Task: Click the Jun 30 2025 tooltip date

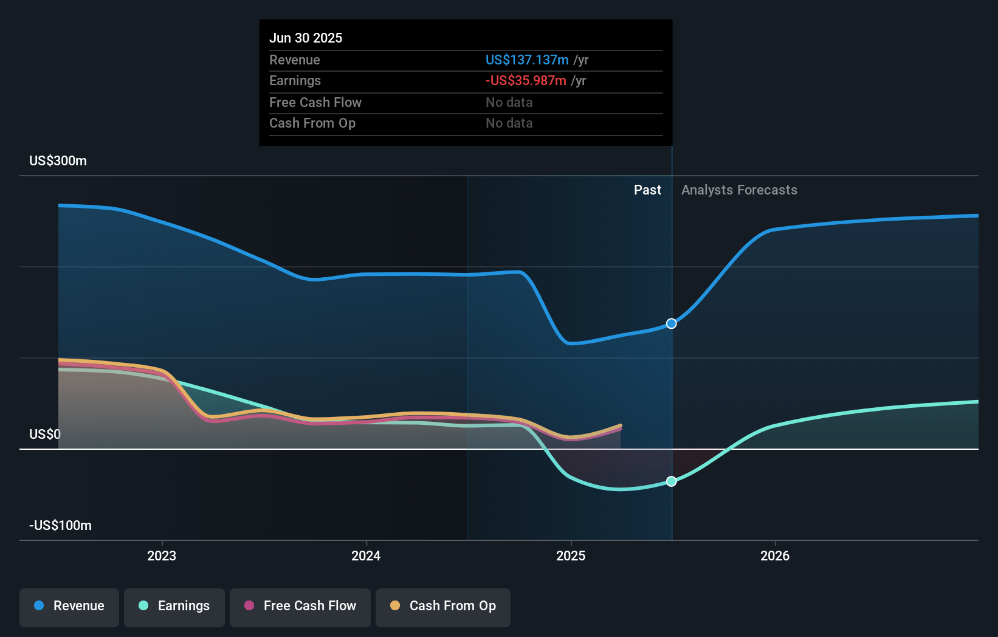Action: [306, 38]
